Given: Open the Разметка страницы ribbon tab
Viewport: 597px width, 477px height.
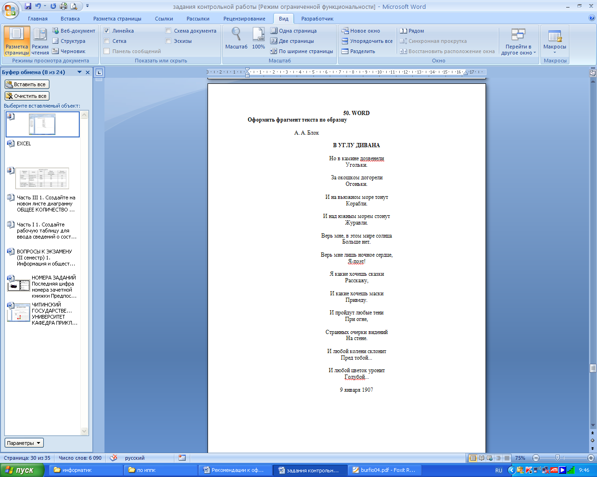Looking at the screenshot, I should 117,19.
